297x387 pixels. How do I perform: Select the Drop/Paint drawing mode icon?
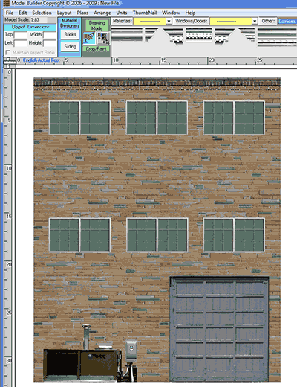pyautogui.click(x=88, y=38)
